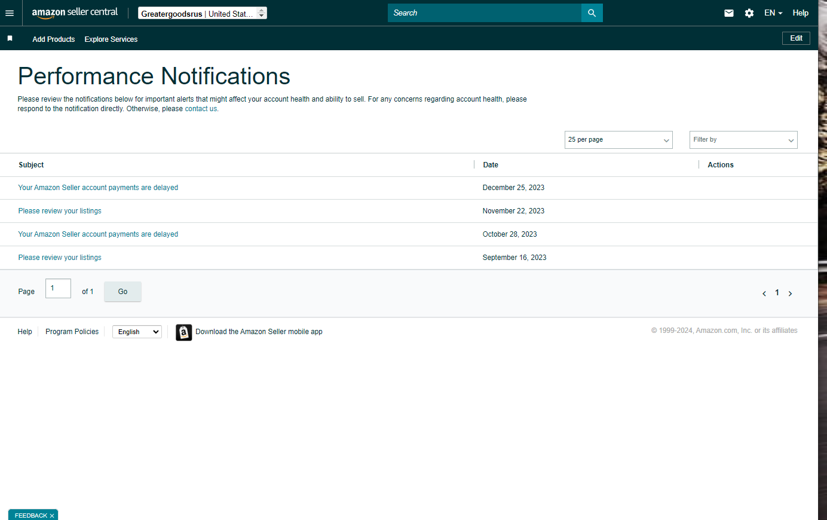
Task: Expand the EN language menu
Action: [773, 13]
